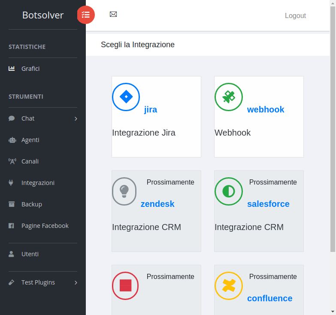Click the 'Webhook' description text
The height and width of the screenshot is (315, 336).
click(x=233, y=133)
